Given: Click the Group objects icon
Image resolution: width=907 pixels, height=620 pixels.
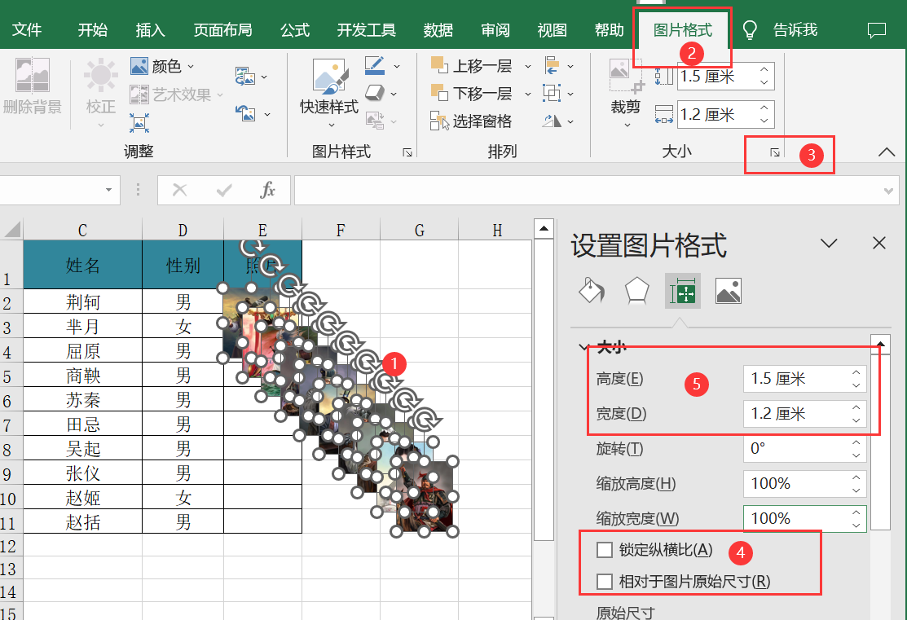Looking at the screenshot, I should pyautogui.click(x=552, y=93).
